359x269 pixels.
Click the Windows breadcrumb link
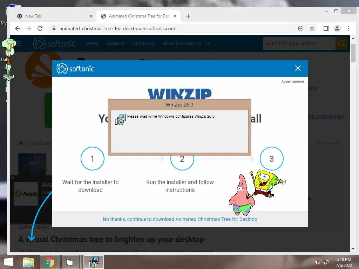click(41, 143)
